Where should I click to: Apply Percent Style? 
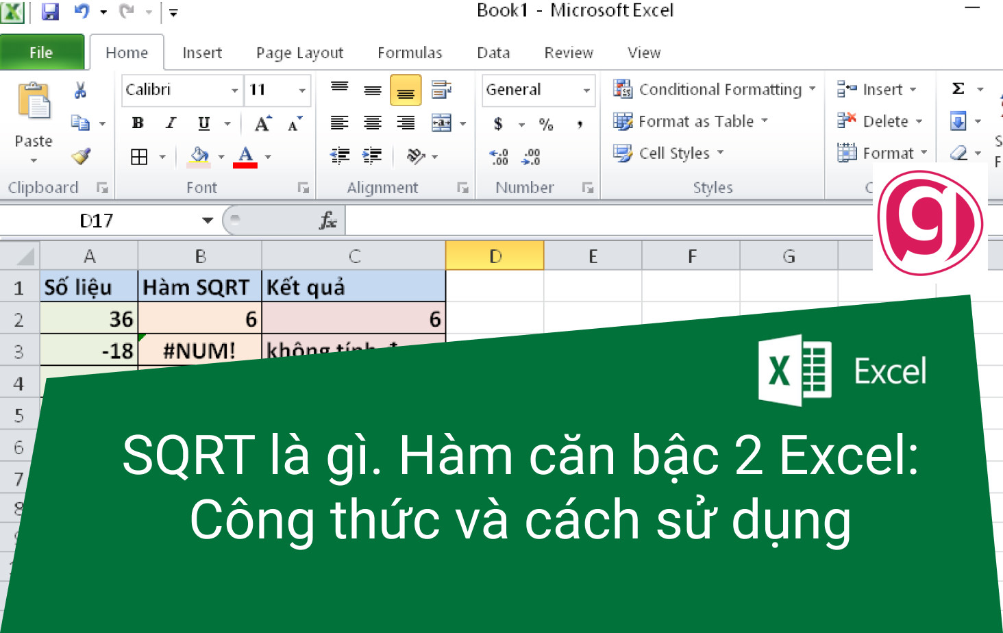[x=545, y=124]
